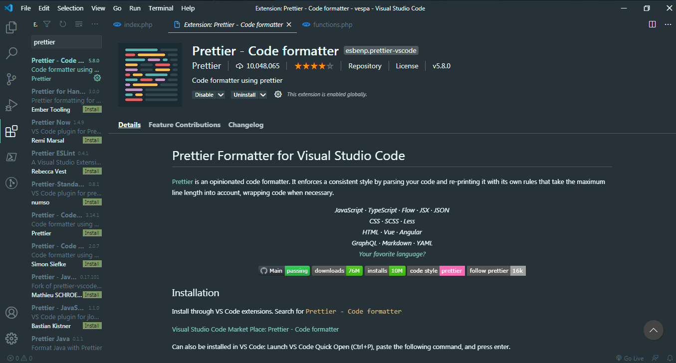
Task: Open the Disable dropdown arrow
Action: pos(221,95)
